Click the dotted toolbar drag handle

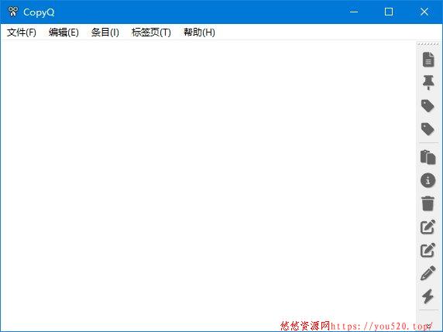click(428, 44)
